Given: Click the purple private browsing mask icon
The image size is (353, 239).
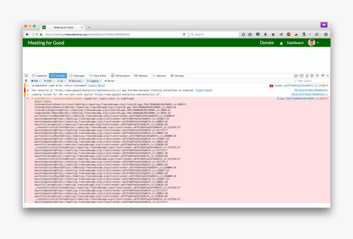Looking at the screenshot, I should point(324,25).
